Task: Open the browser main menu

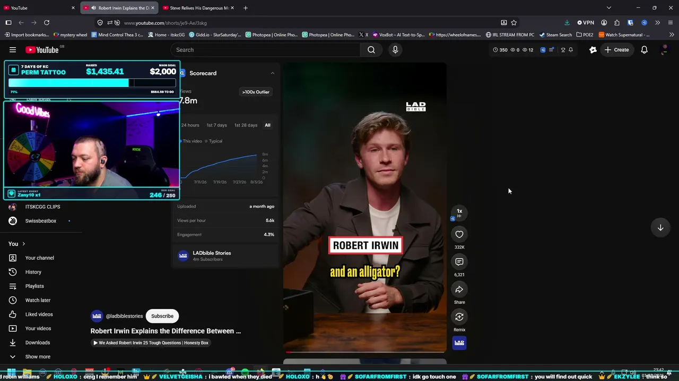Action: click(671, 23)
